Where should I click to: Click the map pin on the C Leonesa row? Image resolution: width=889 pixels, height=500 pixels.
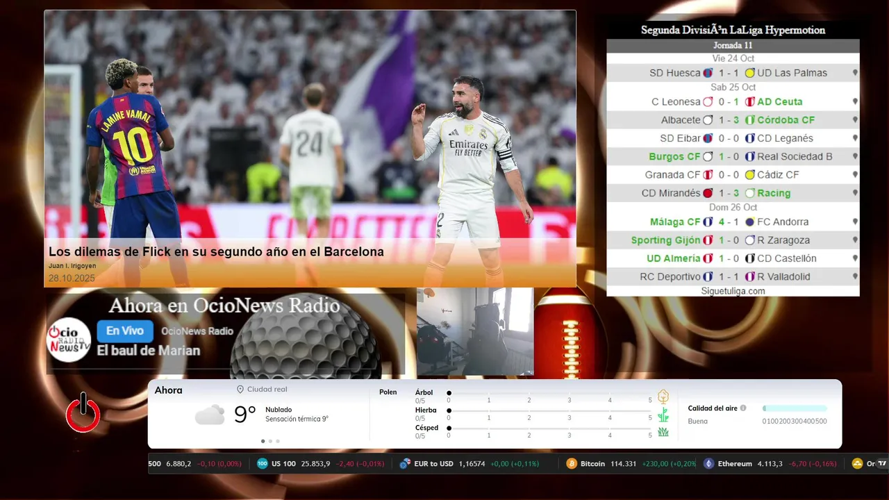(x=855, y=102)
